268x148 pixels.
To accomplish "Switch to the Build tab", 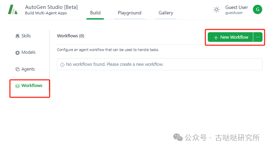I will 95,13.
